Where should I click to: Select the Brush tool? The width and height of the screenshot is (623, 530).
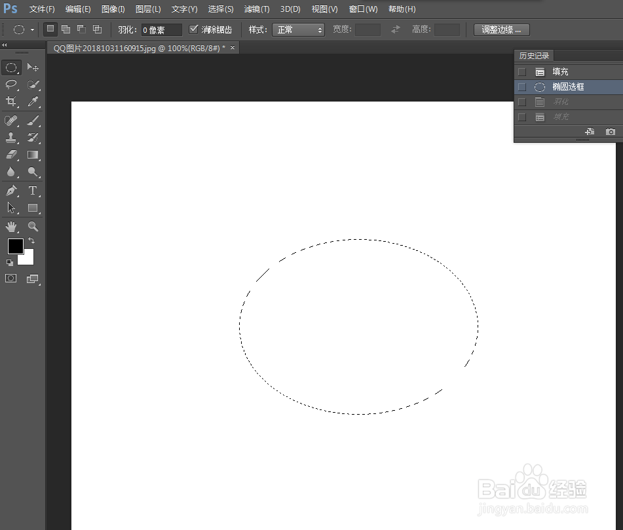pyautogui.click(x=33, y=121)
